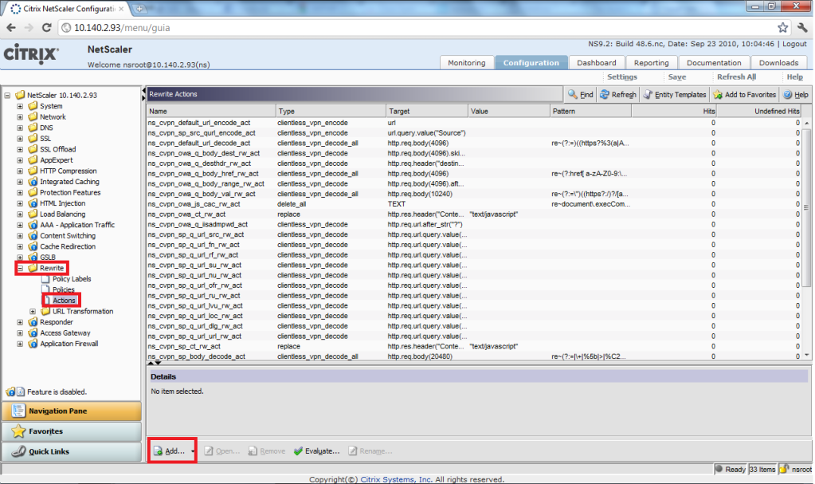Screen dimensions: 815x484
Task: Expand the URL Transformation tree node
Action: (33, 311)
